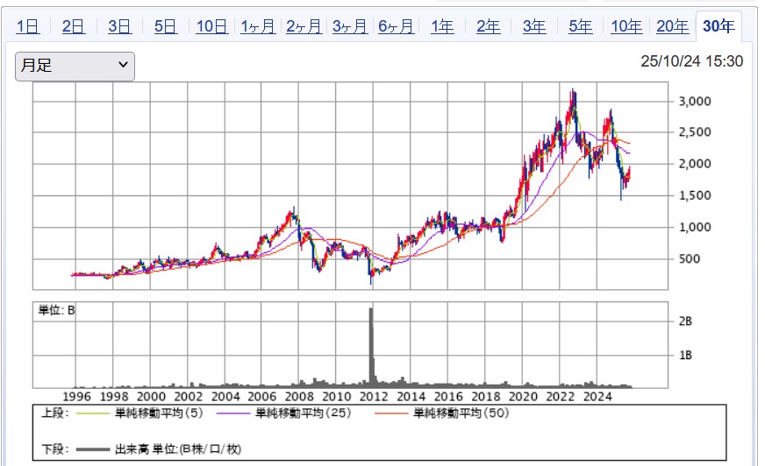The image size is (765, 466).
Task: Open the 月足 candle interval dropdown
Action: 75,67
